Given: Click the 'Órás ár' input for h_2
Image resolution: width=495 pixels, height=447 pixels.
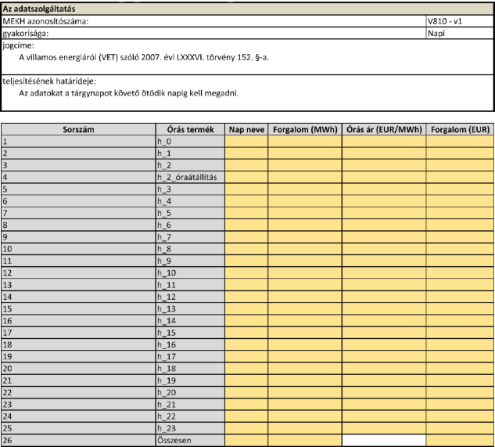Looking at the screenshot, I should point(384,165).
